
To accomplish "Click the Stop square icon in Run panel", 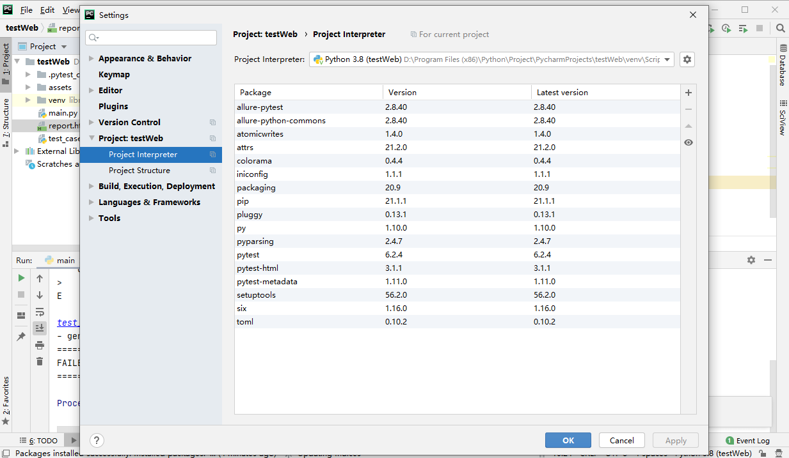I will tap(21, 294).
